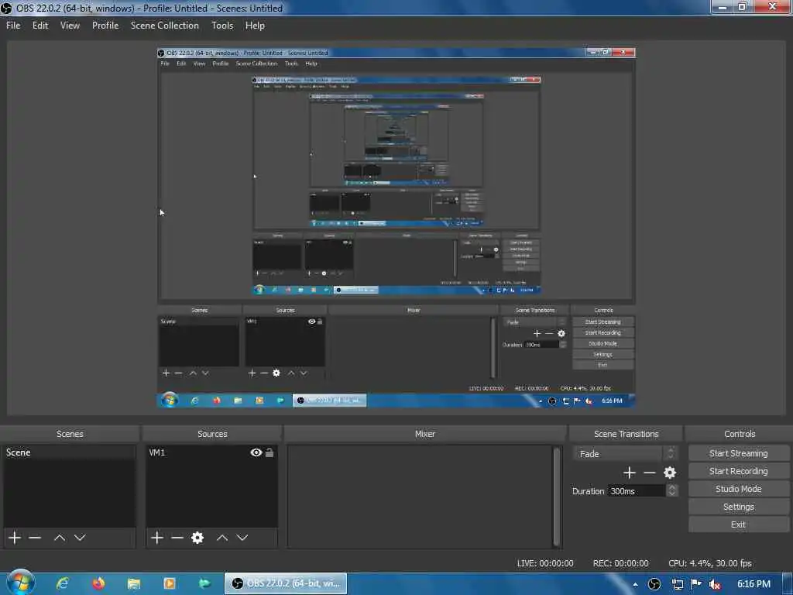793x595 pixels.
Task: Click the green taskbar icon beside Media Player
Action: (204, 583)
